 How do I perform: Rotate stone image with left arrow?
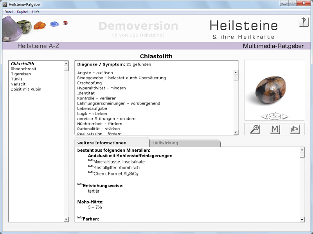tap(264, 116)
